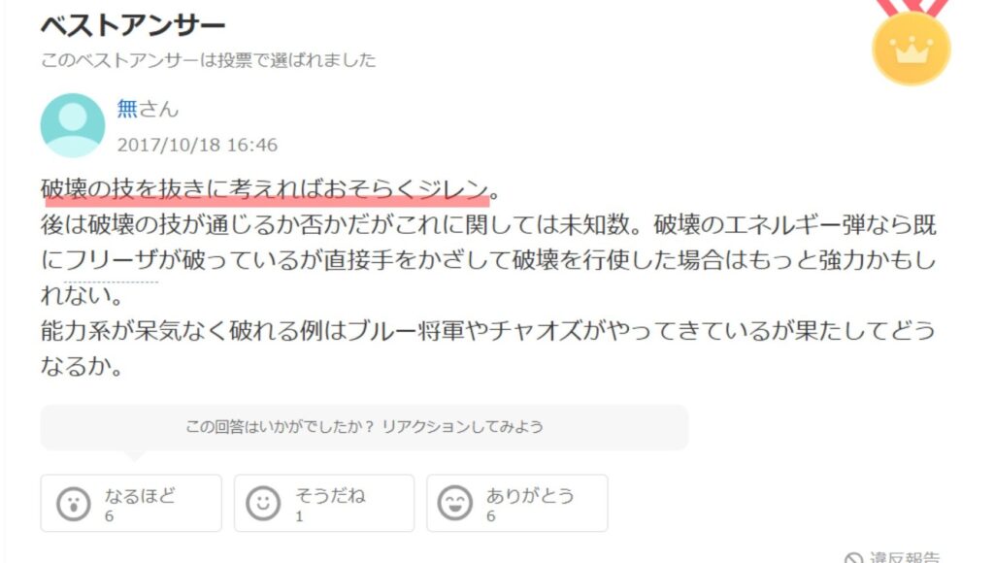Click the dotted-underlined フリーザ keyword link

111,260
